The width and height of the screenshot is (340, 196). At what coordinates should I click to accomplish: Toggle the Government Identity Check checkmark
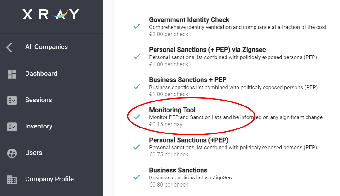click(x=137, y=27)
